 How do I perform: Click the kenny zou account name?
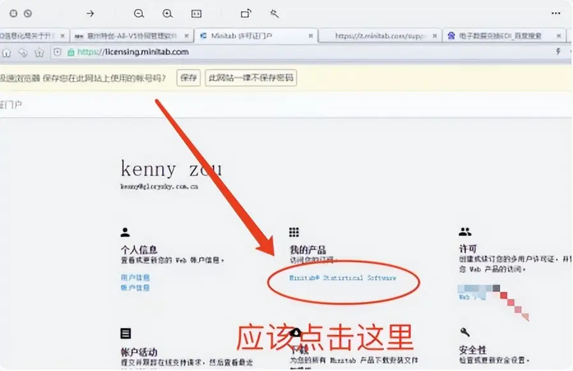(x=171, y=169)
